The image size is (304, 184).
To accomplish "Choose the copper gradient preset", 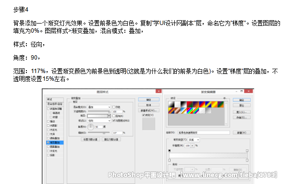I will pos(178,110).
